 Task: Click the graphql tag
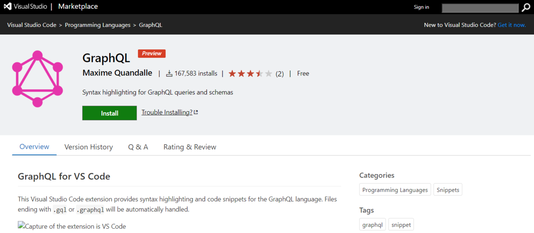[x=372, y=225]
